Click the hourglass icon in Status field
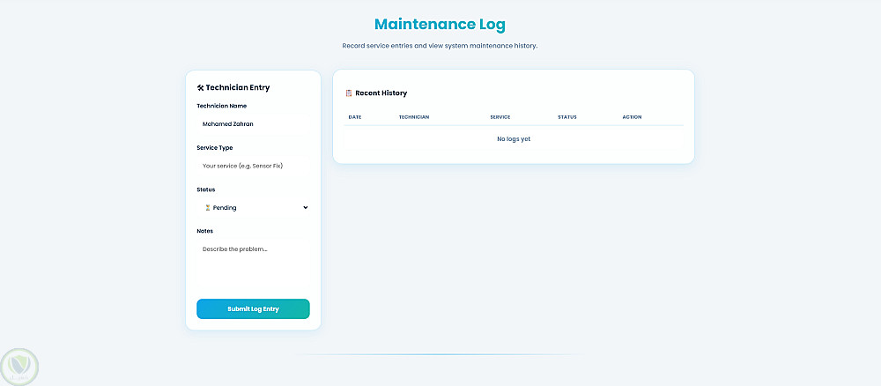Screen dimensions: 881x386 207,208
